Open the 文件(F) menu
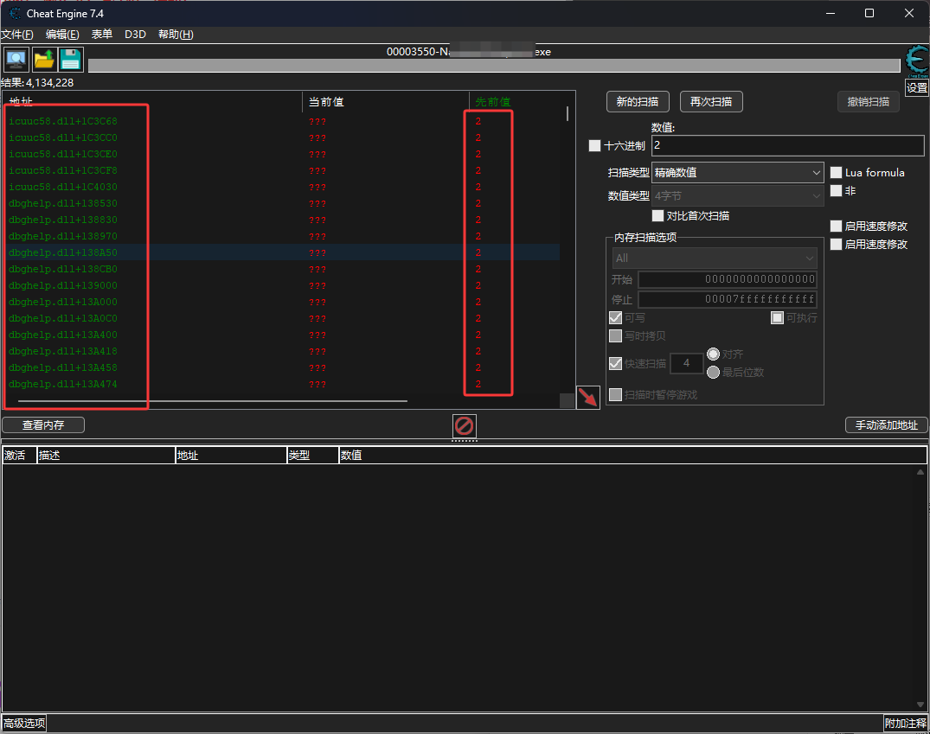 click(x=17, y=35)
